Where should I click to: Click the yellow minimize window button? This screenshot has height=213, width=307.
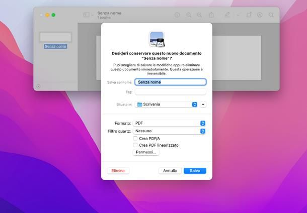(47, 15)
